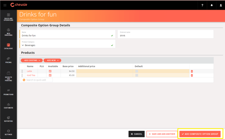Edit Additional price for Iced Tea
The image size is (225, 139).
pyautogui.click(x=104, y=75)
